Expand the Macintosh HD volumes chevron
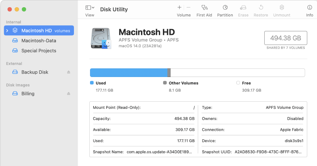The height and width of the screenshot is (166, 317). pos(7,30)
